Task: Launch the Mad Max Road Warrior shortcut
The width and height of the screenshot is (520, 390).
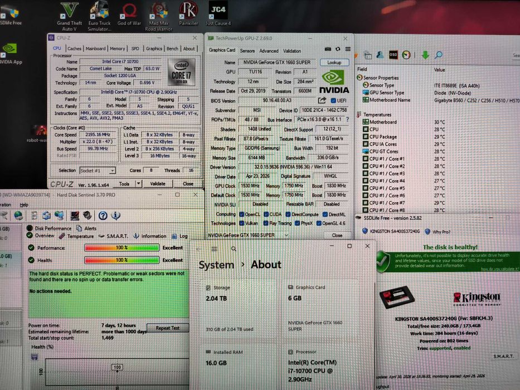Action: click(x=158, y=16)
